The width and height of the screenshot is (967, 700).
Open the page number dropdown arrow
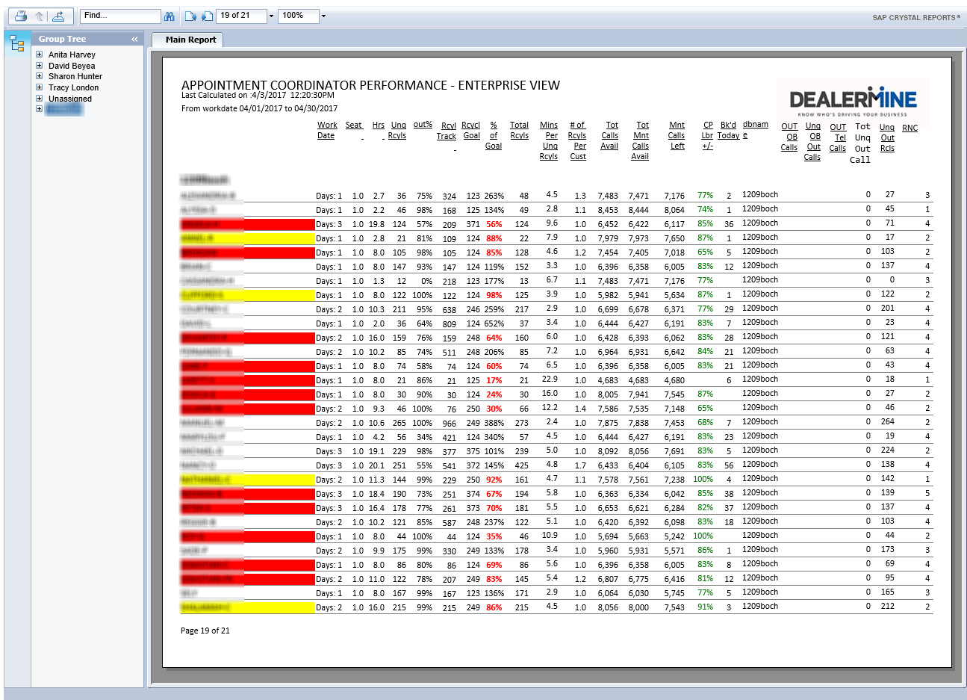pos(271,16)
